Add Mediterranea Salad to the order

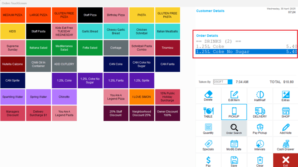[64, 48]
